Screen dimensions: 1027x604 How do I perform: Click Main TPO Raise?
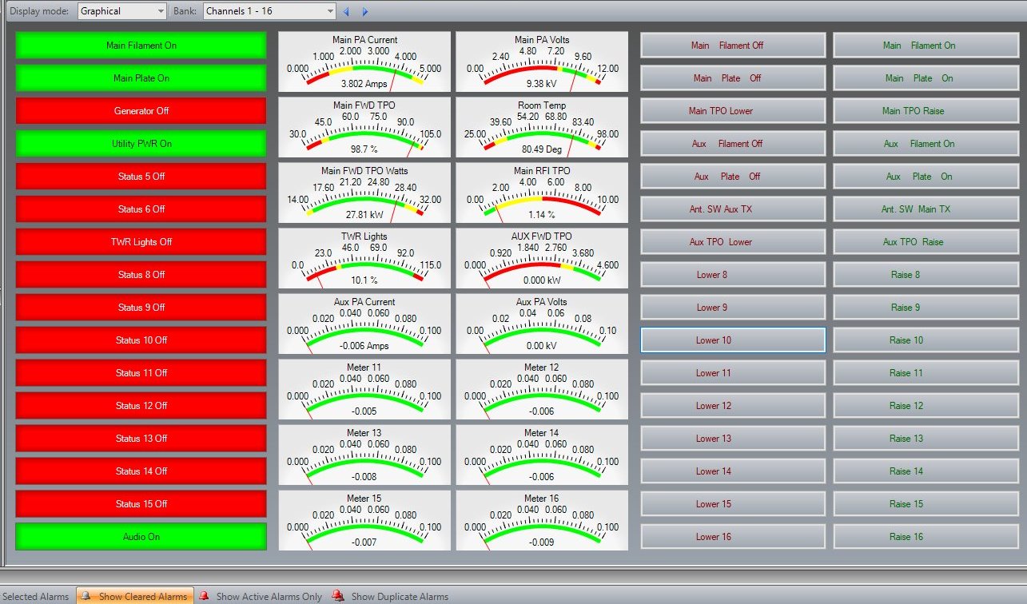(x=925, y=111)
